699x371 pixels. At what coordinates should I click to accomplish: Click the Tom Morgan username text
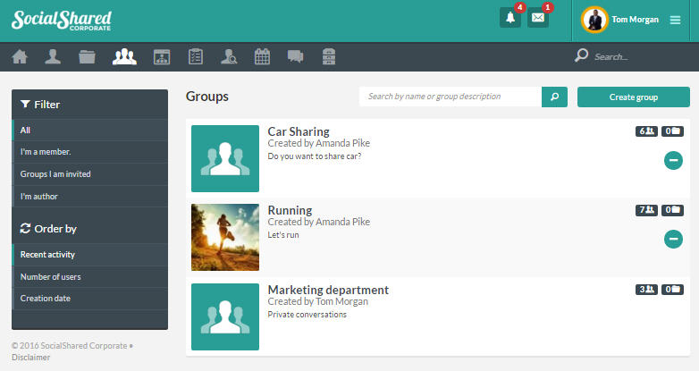[x=635, y=20]
